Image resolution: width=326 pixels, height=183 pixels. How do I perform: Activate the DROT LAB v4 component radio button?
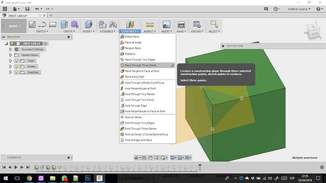click(x=45, y=44)
